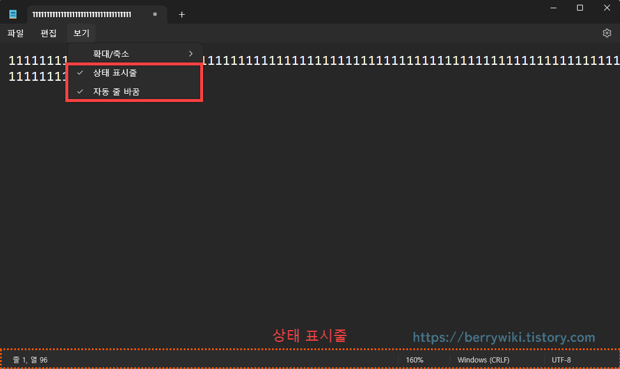This screenshot has height=369, width=620.
Task: Click the UTF-8 encoding indicator
Action: tap(561, 360)
